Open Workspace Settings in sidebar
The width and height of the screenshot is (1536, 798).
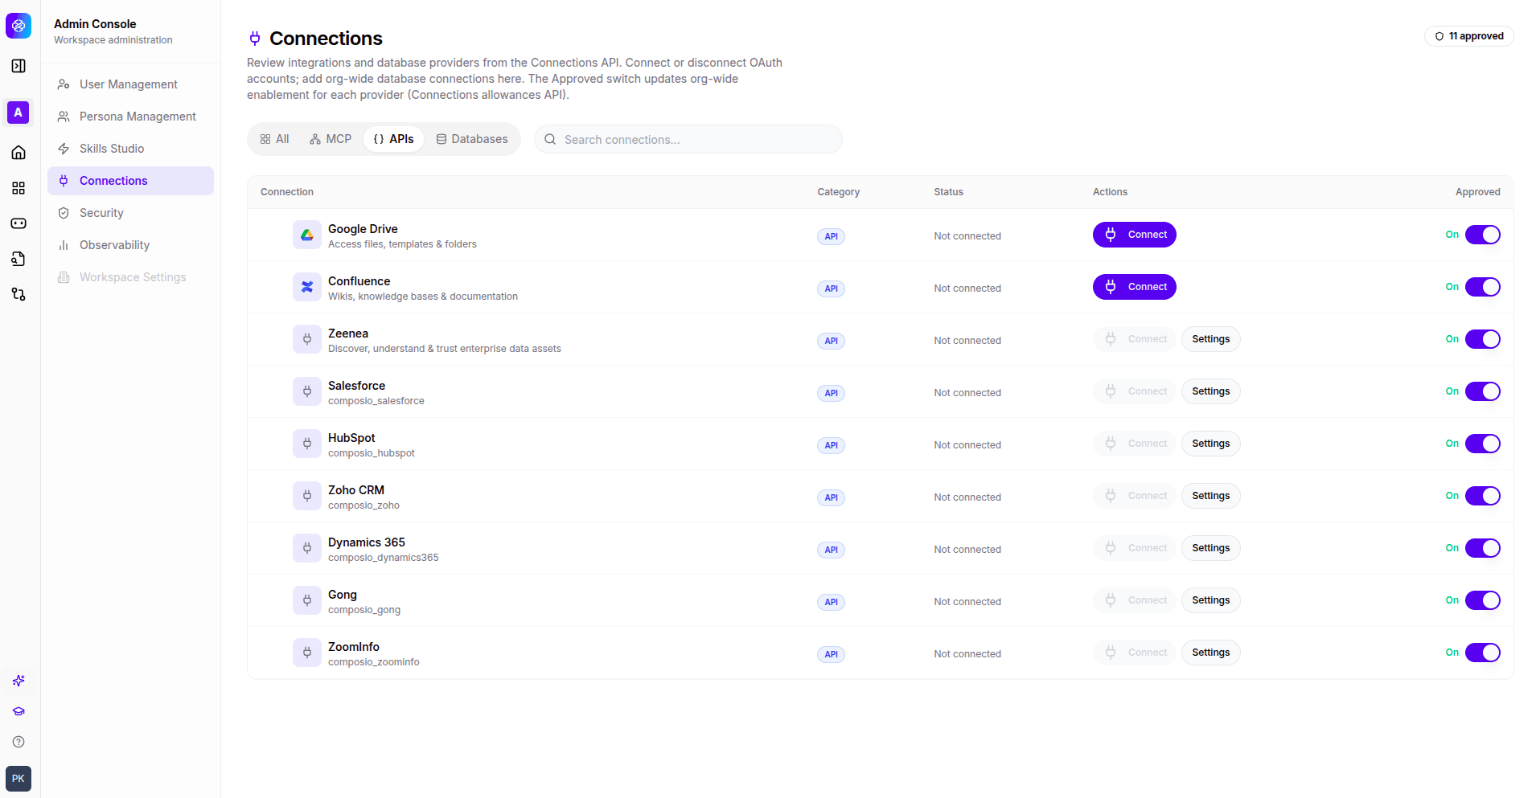130,277
